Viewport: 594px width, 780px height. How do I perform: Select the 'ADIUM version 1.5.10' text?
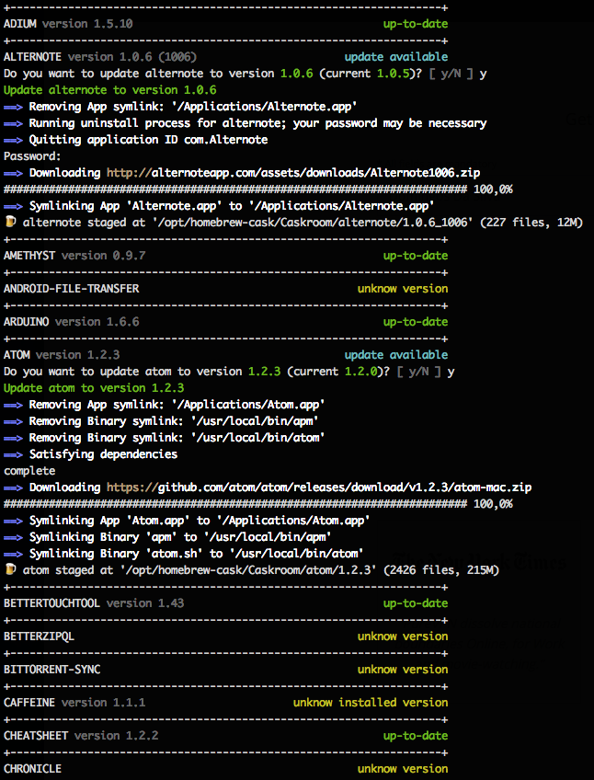coord(68,23)
